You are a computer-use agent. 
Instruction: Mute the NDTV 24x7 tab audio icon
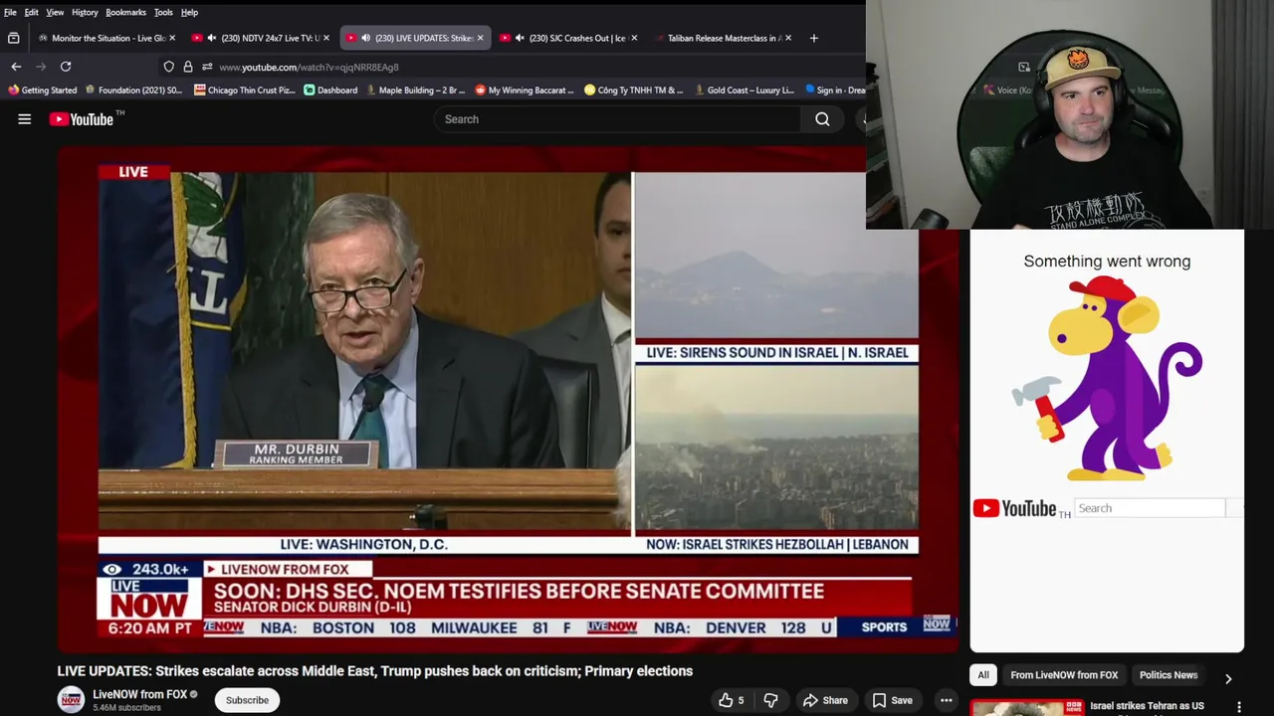coord(212,38)
